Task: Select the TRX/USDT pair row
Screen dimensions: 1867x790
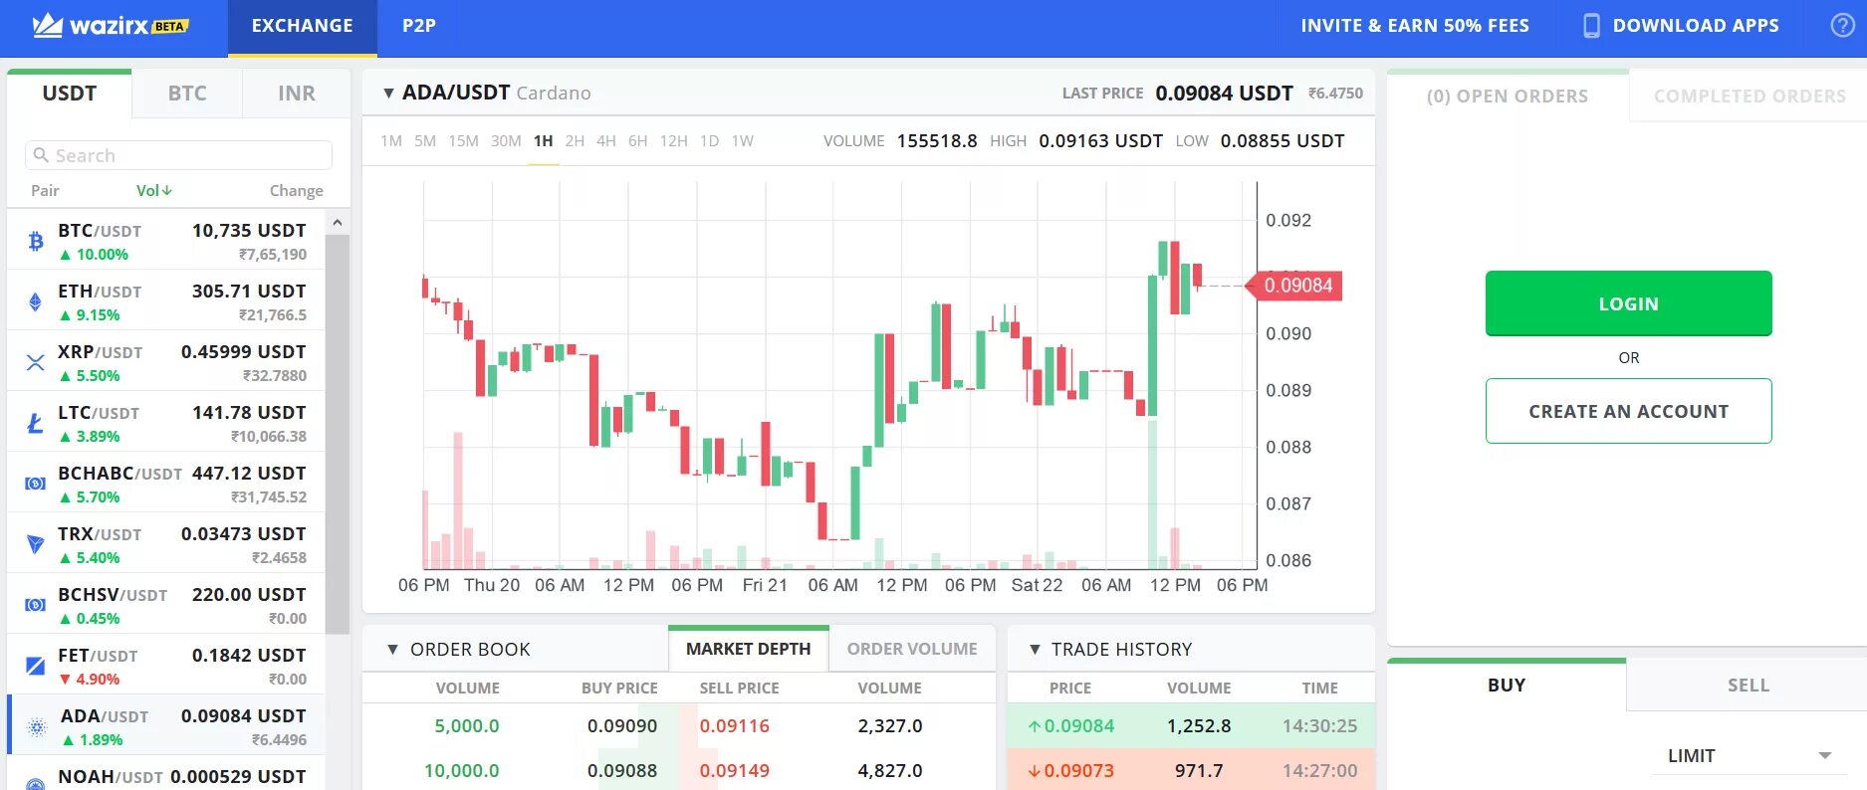Action: click(x=166, y=544)
